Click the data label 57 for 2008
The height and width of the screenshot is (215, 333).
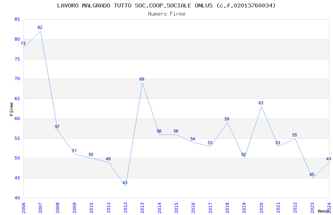[x=57, y=127]
